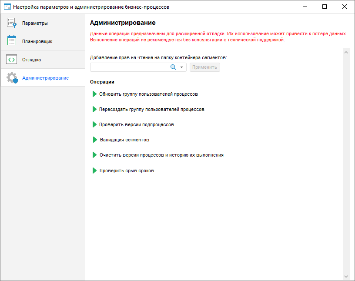Click the application icon in the title bar

tap(7, 7)
